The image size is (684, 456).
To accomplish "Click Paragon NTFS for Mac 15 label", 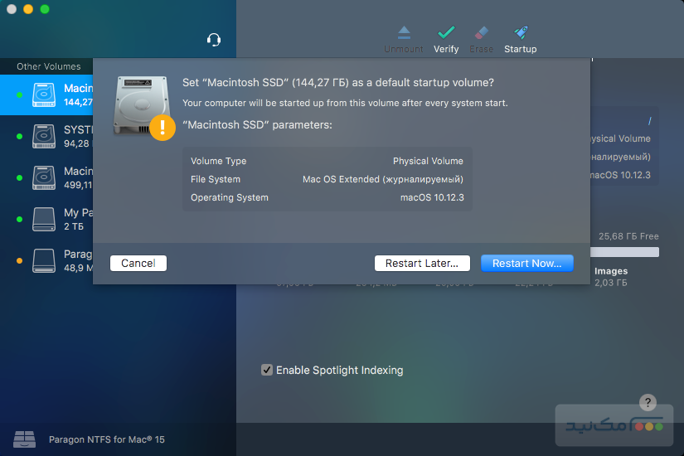I will [107, 439].
